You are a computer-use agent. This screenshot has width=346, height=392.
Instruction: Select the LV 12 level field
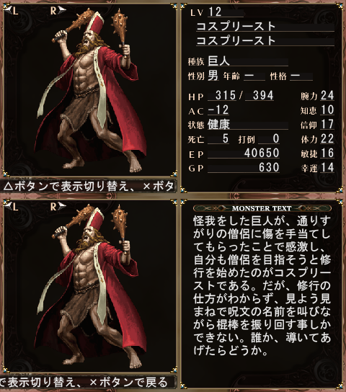point(217,12)
